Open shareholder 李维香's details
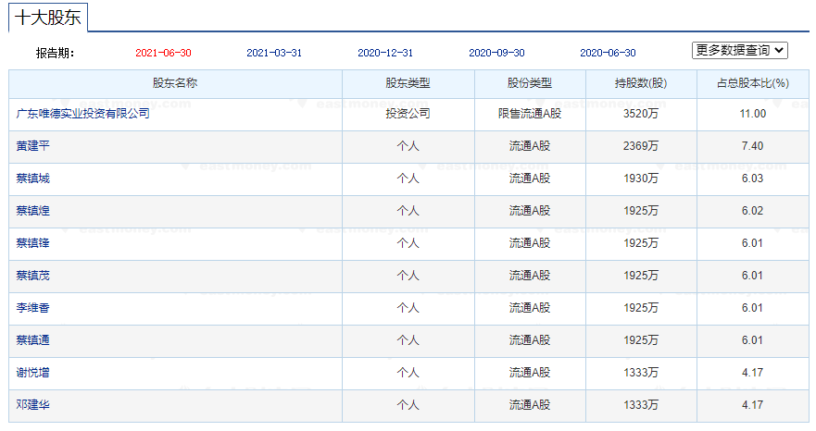Image resolution: width=816 pixels, height=431 pixels. [x=32, y=308]
